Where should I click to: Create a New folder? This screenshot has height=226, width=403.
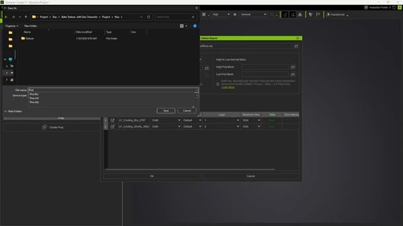tap(31, 26)
